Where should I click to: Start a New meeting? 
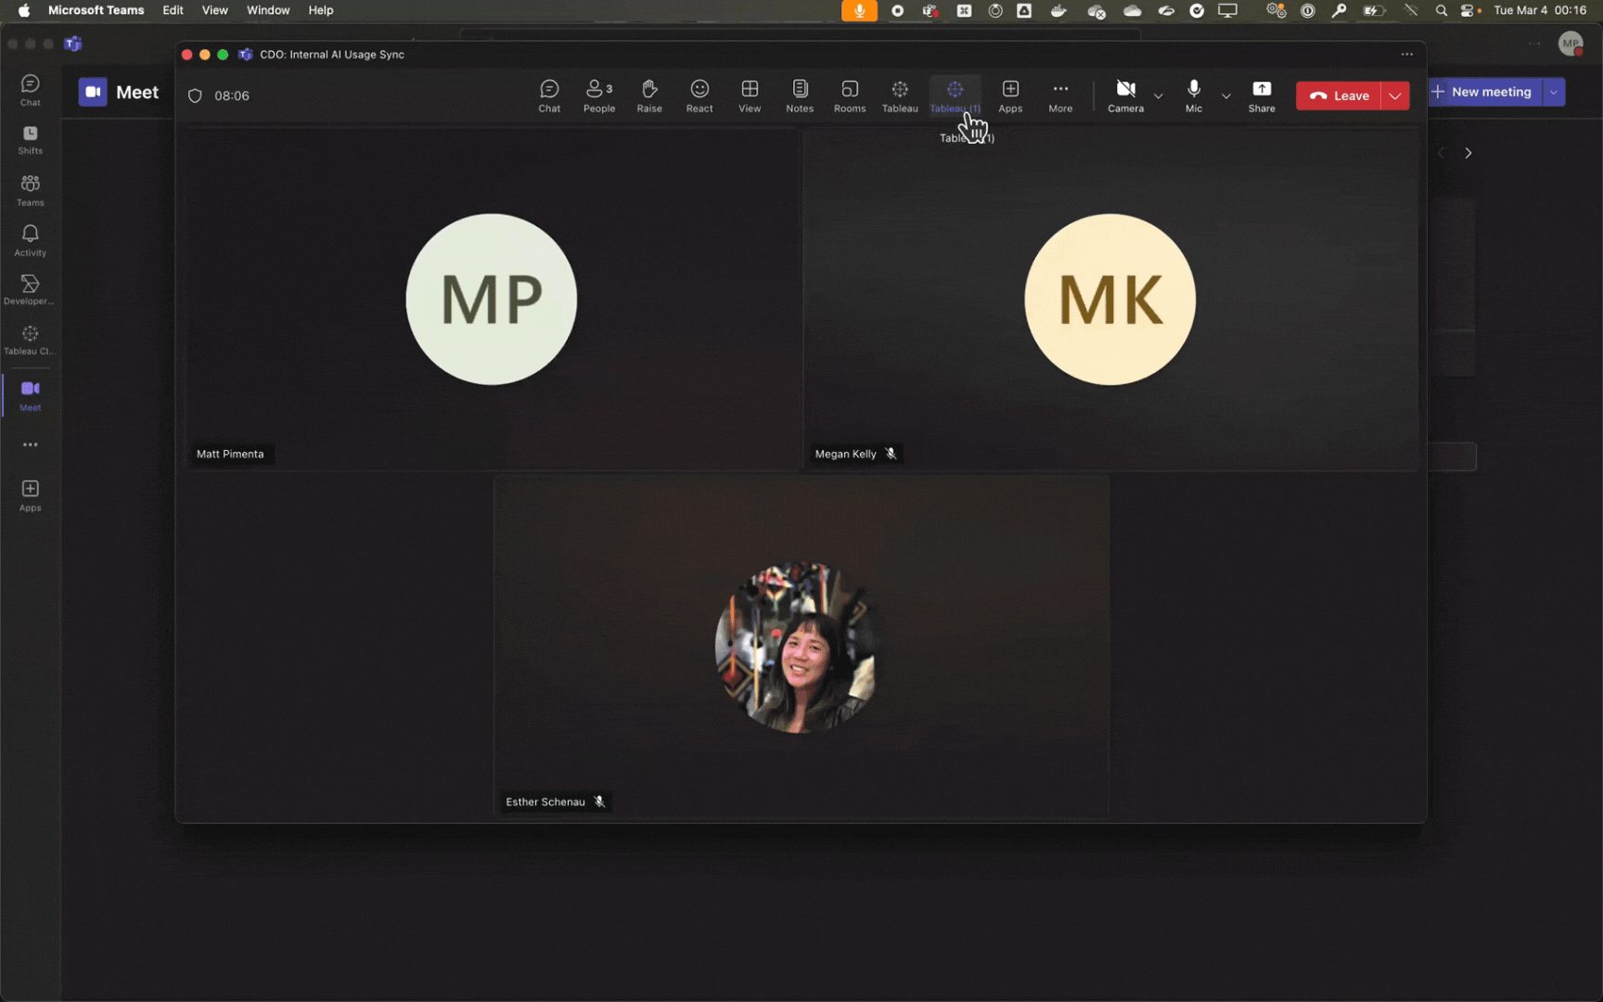click(1483, 92)
